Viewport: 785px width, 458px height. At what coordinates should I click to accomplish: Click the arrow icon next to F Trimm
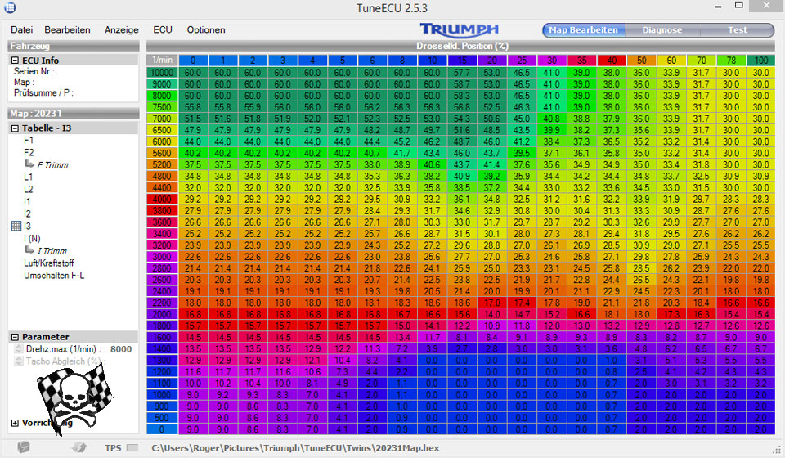pyautogui.click(x=29, y=165)
